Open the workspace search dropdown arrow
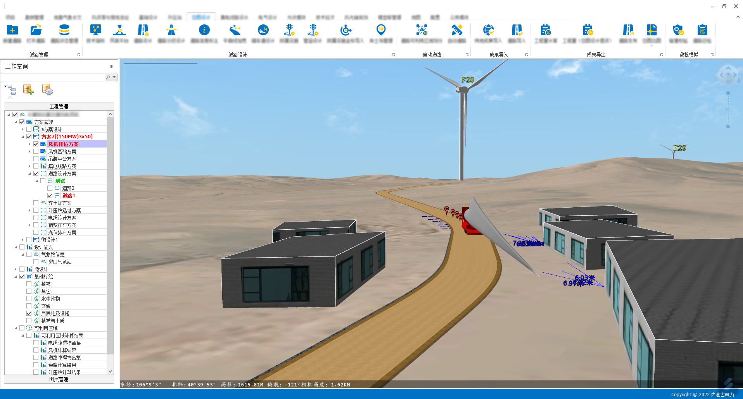This screenshot has width=743, height=399. (x=114, y=77)
